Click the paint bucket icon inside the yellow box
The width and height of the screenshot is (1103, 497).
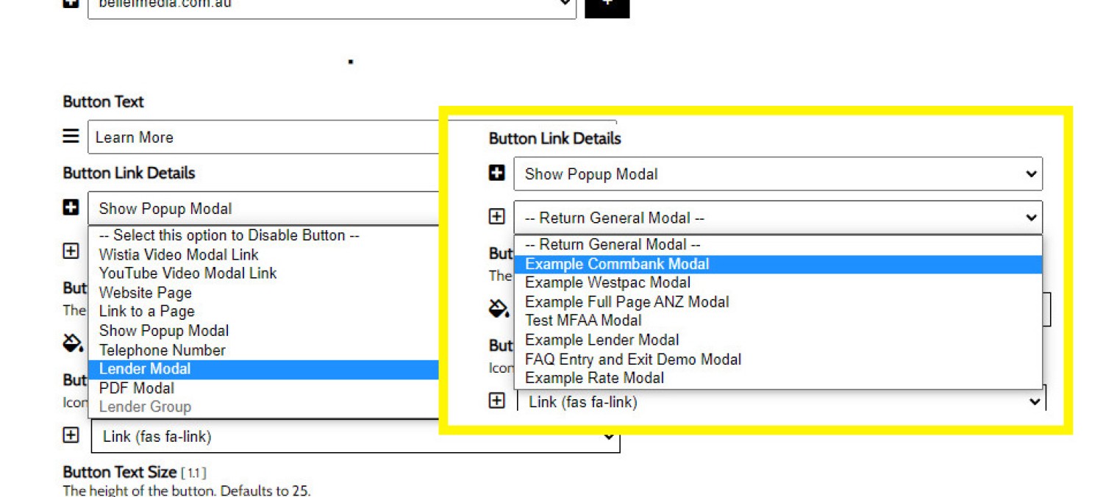pos(499,309)
